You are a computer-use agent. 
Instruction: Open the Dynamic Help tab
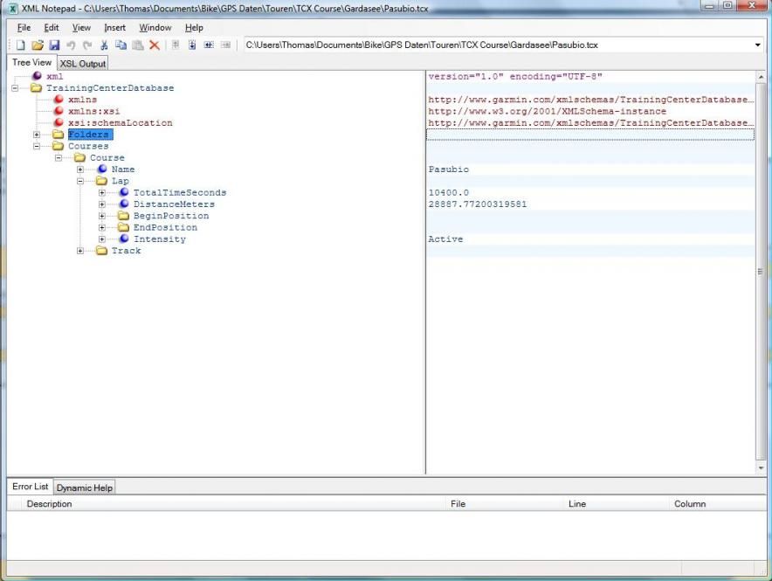pyautogui.click(x=86, y=488)
